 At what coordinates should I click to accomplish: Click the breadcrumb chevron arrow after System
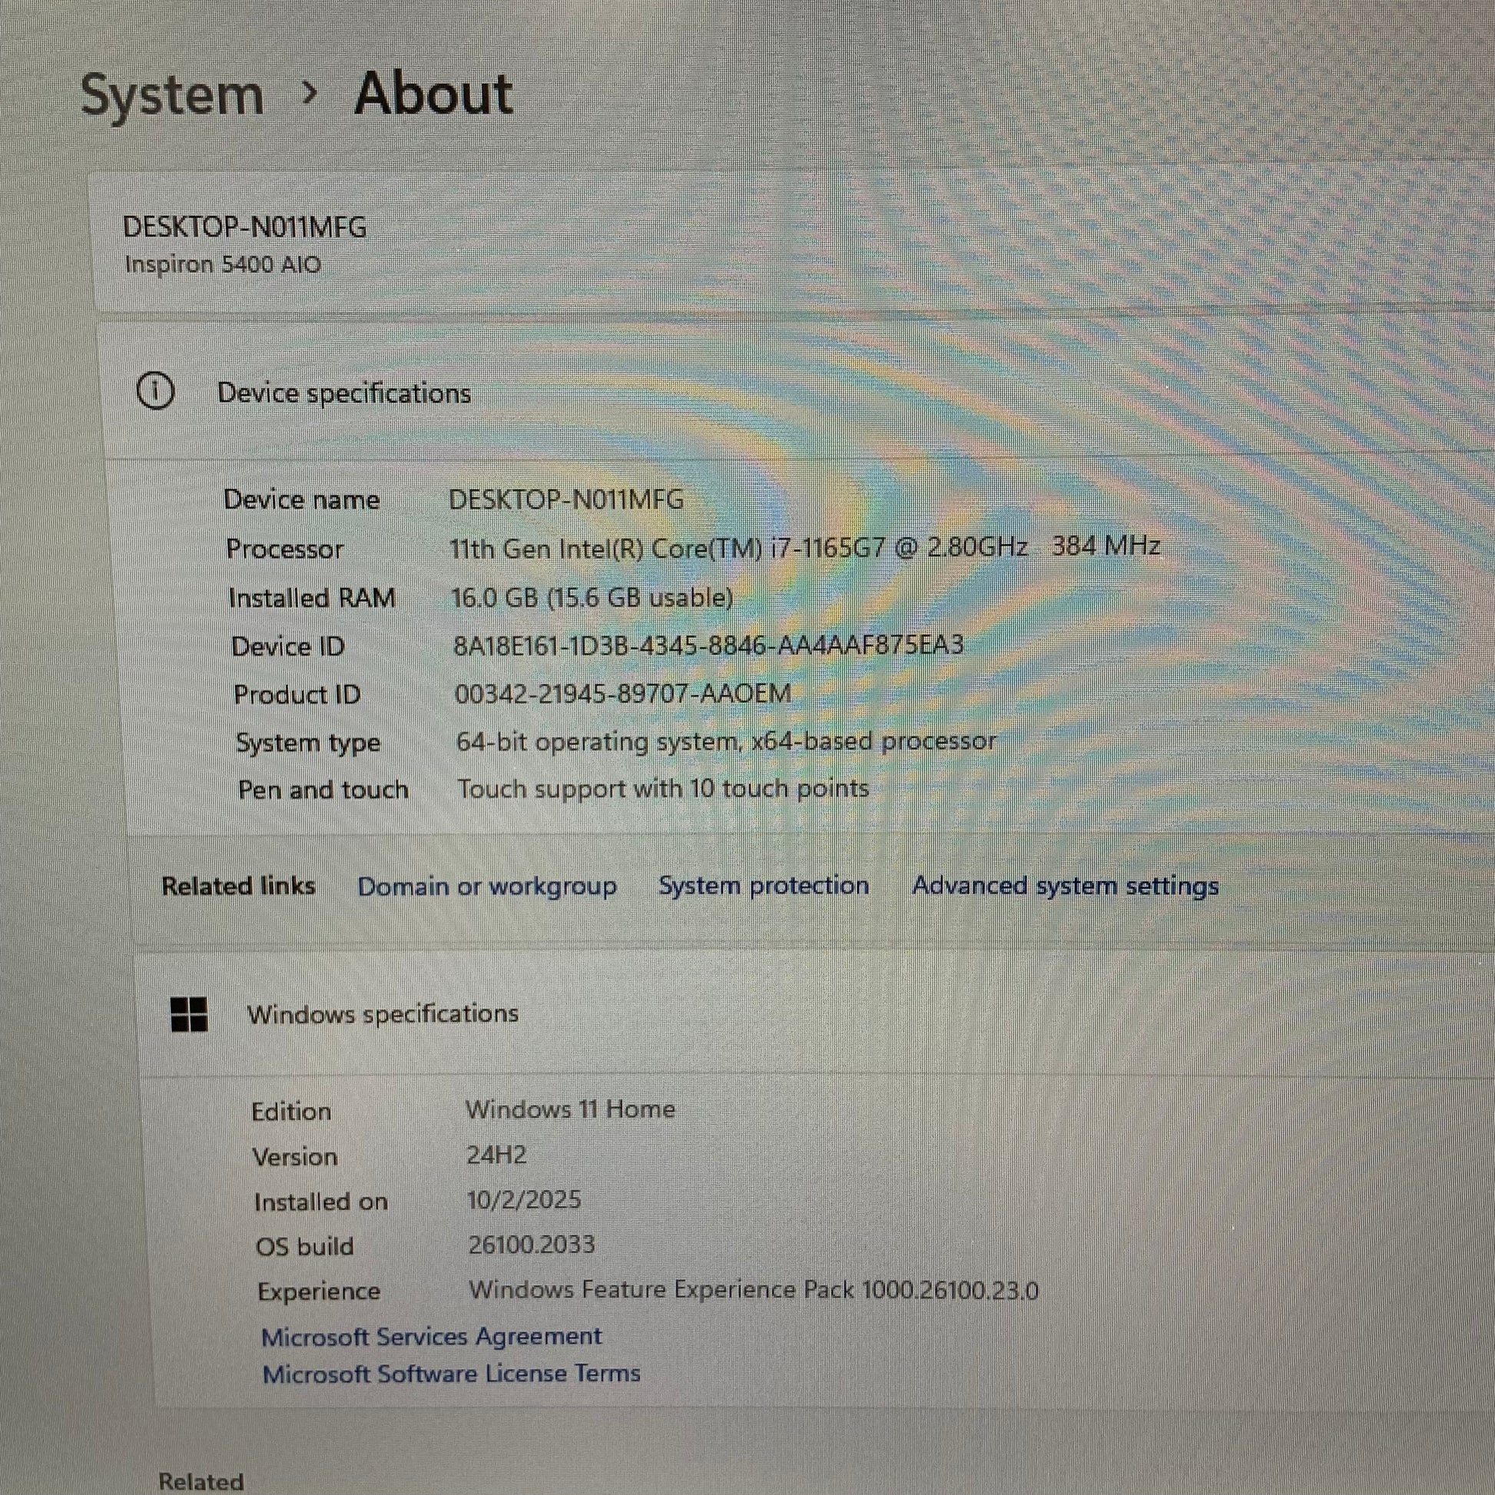[310, 94]
